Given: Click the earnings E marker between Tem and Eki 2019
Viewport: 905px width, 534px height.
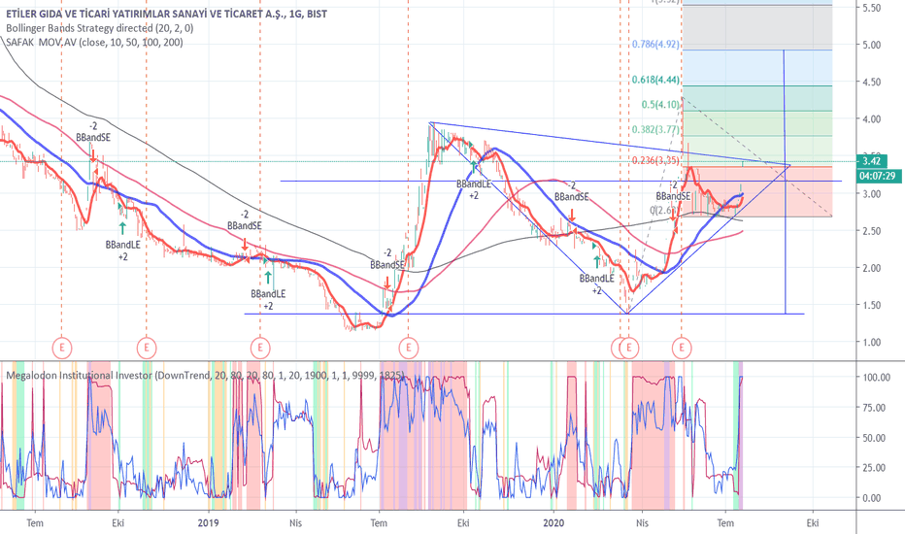Looking at the screenshot, I should pos(409,349).
